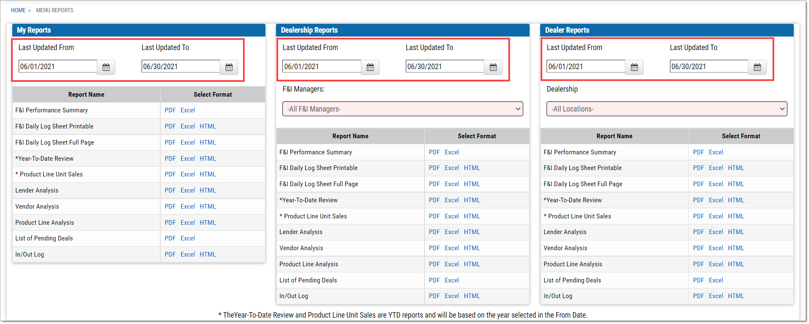View Dealer Reports In/Out Log as HTML

click(736, 296)
